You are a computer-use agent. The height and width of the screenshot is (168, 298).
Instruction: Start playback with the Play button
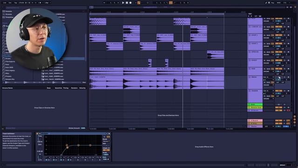(123, 3)
